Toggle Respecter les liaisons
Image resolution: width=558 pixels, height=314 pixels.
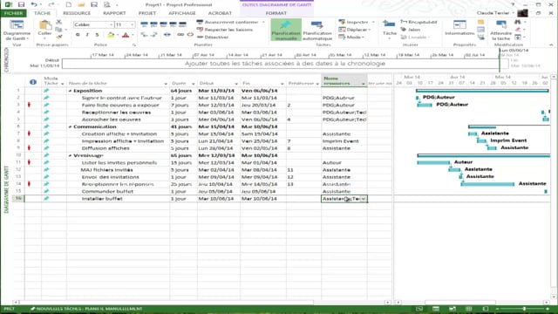(x=225, y=30)
